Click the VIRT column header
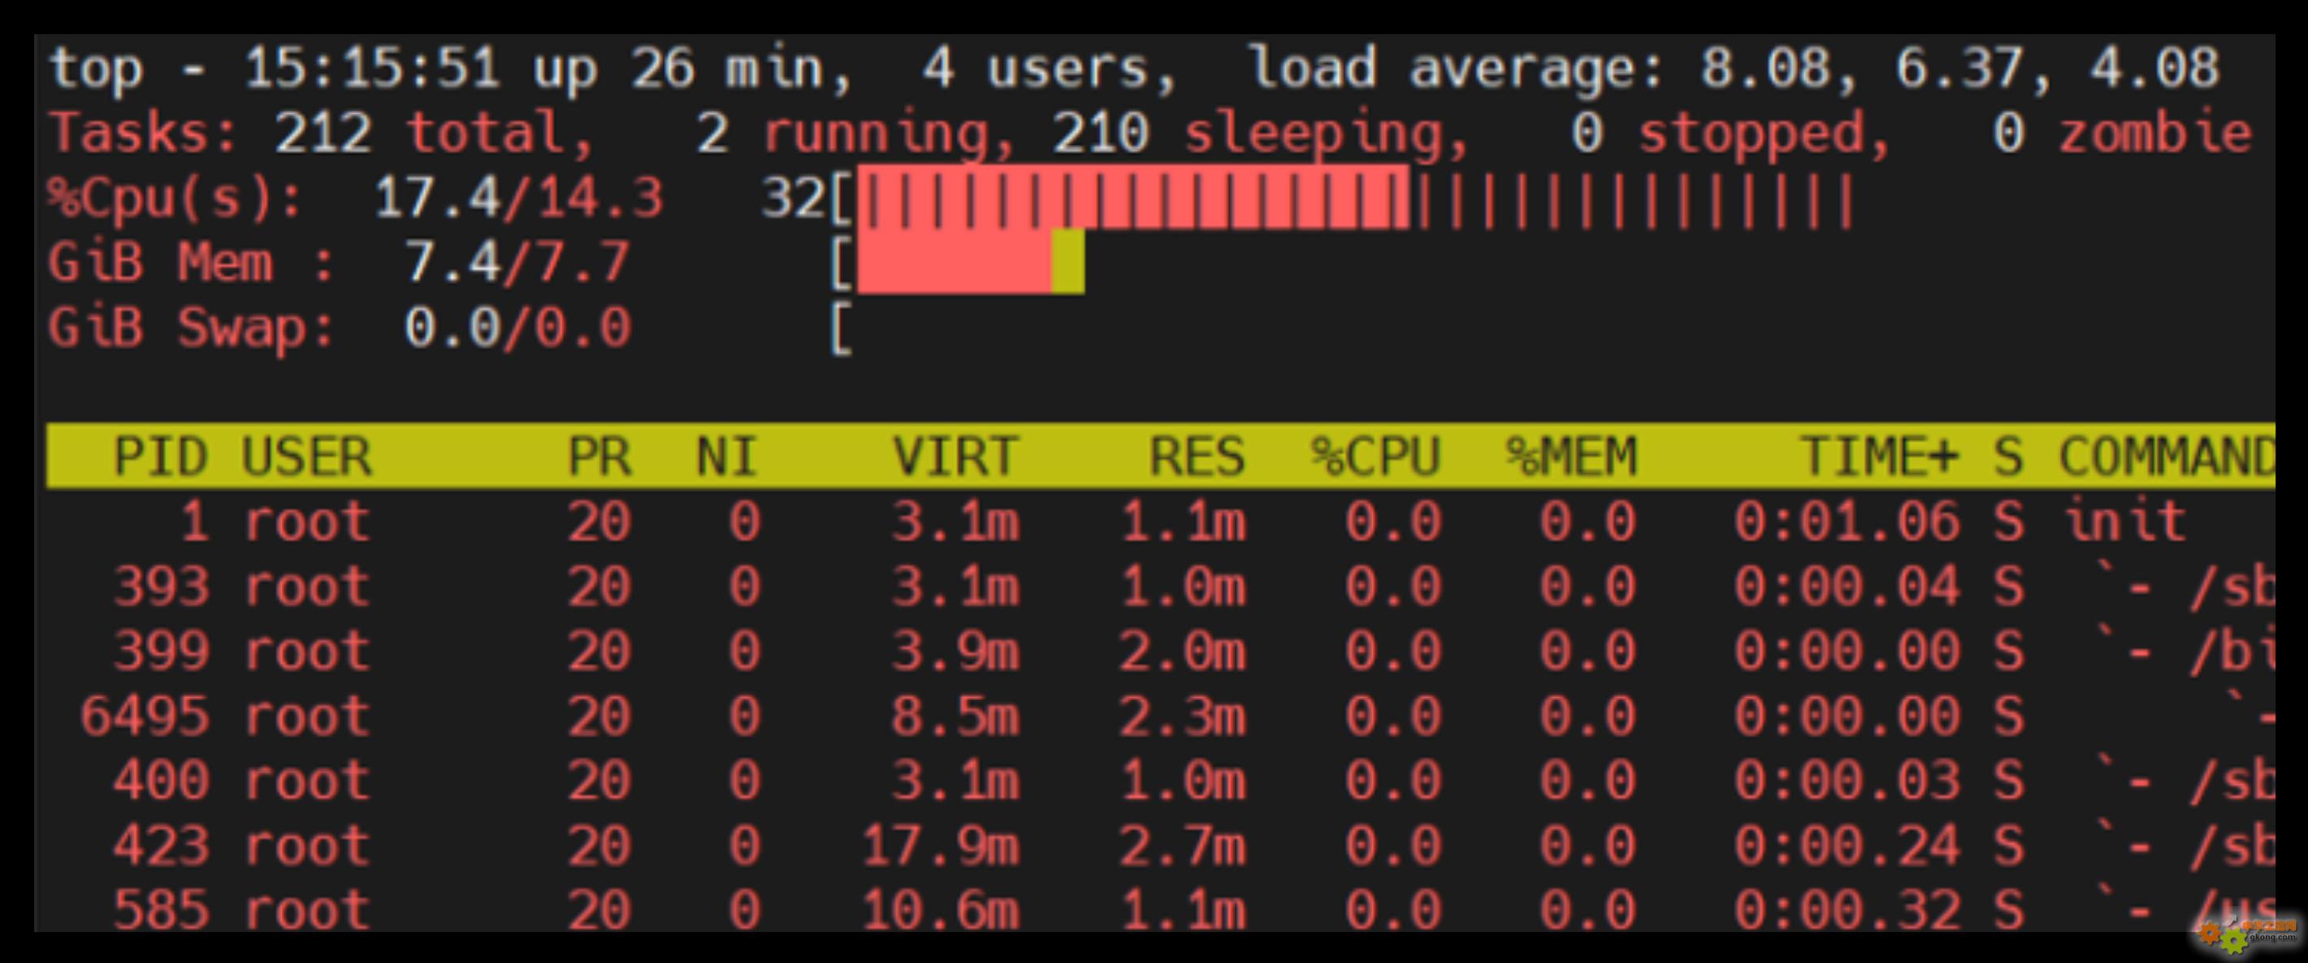This screenshot has height=963, width=2308. coord(955,457)
